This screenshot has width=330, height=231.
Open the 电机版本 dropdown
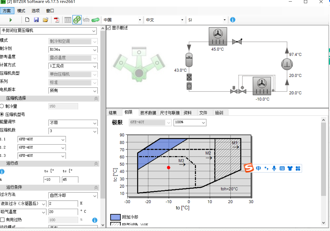pyautogui.click(x=73, y=91)
